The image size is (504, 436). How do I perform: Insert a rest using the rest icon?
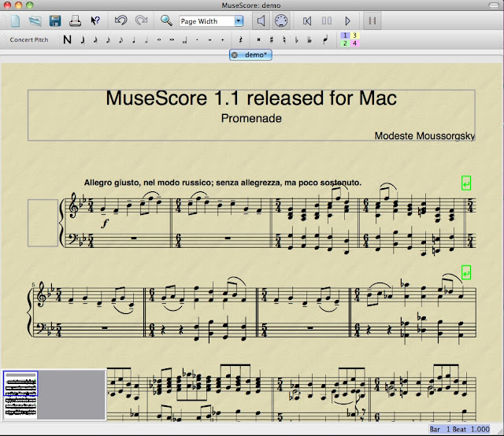click(240, 40)
